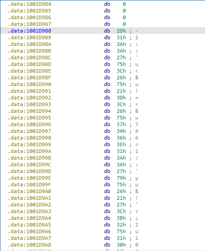Click address .data:1001D99A
Image resolution: width=205 pixels, height=251 pixels.
29,151
